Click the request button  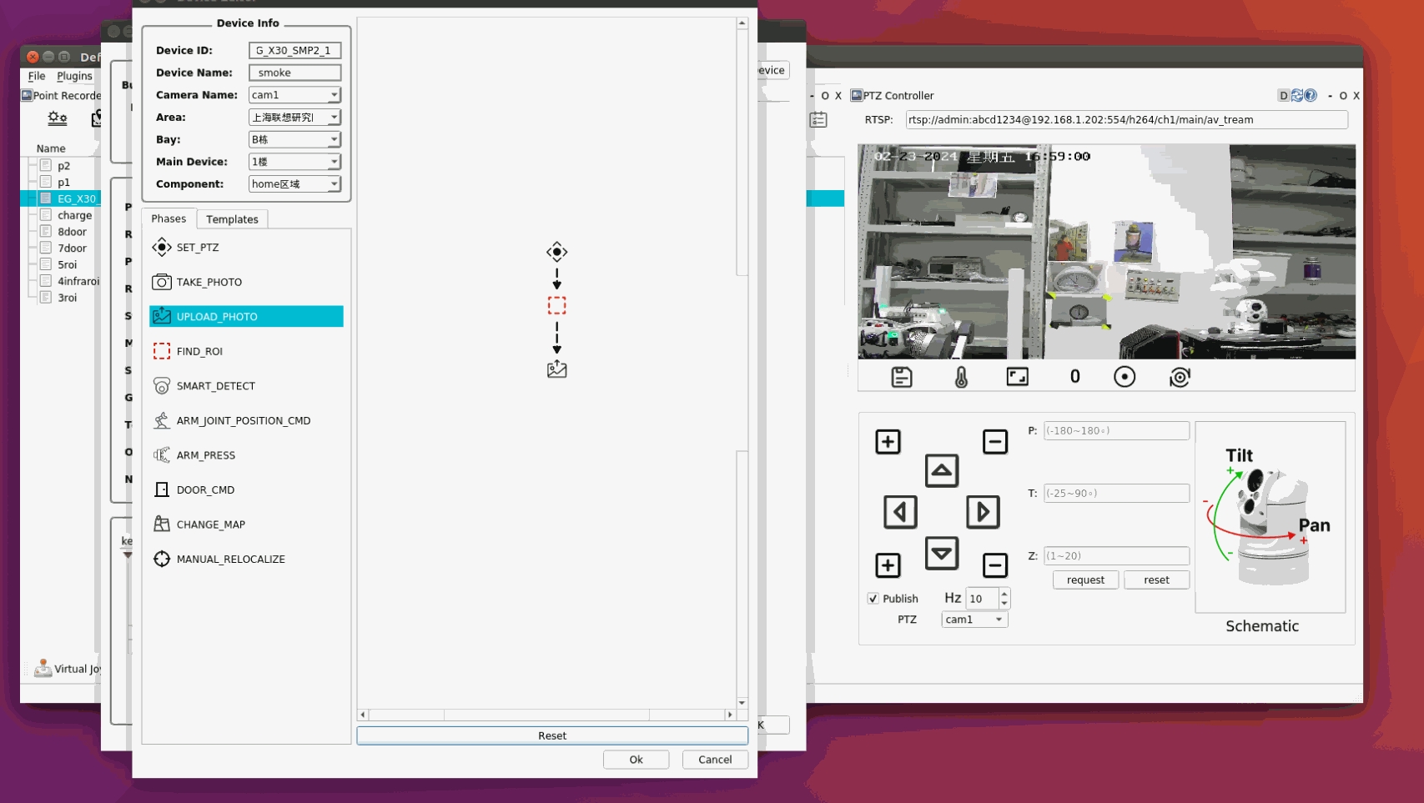(1084, 580)
